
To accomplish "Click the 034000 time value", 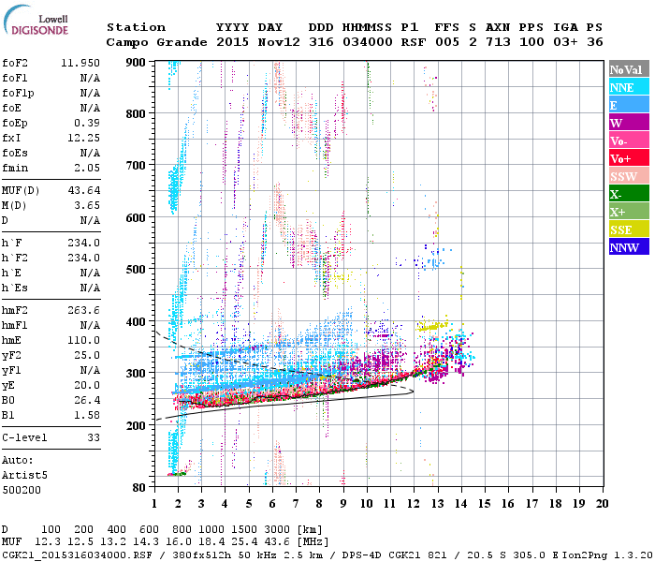I will [368, 42].
